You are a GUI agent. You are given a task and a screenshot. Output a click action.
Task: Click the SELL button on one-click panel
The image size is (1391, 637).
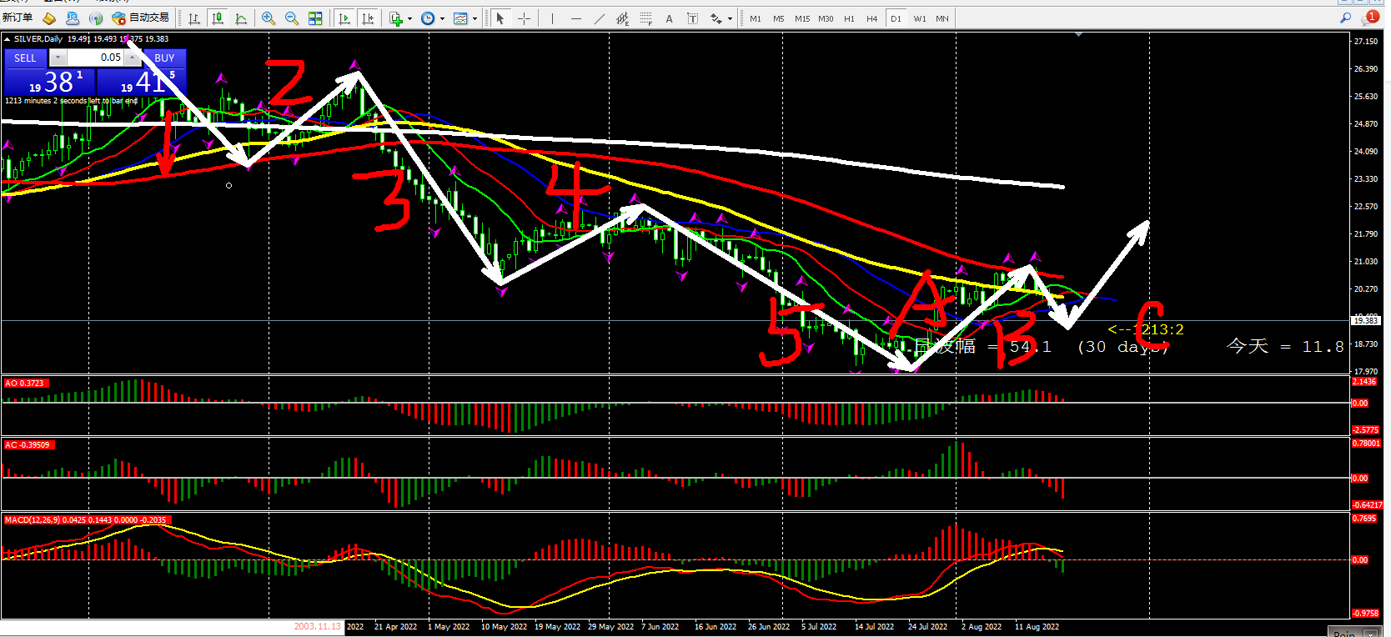coord(25,58)
